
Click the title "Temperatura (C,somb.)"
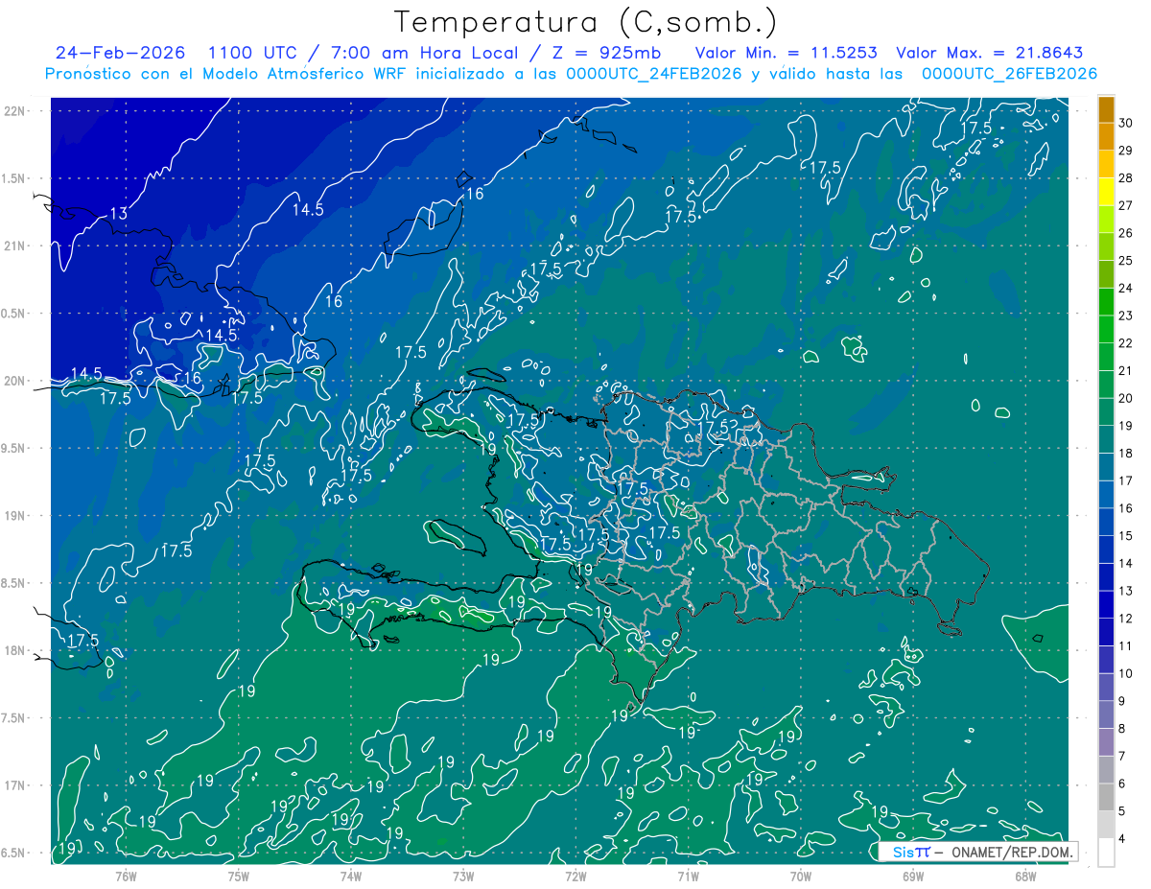click(x=585, y=22)
